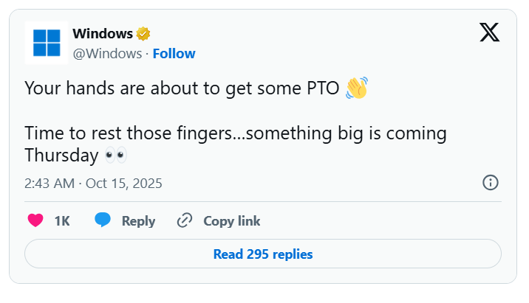Click the Reply text label
This screenshot has width=529, height=303.
(x=138, y=220)
